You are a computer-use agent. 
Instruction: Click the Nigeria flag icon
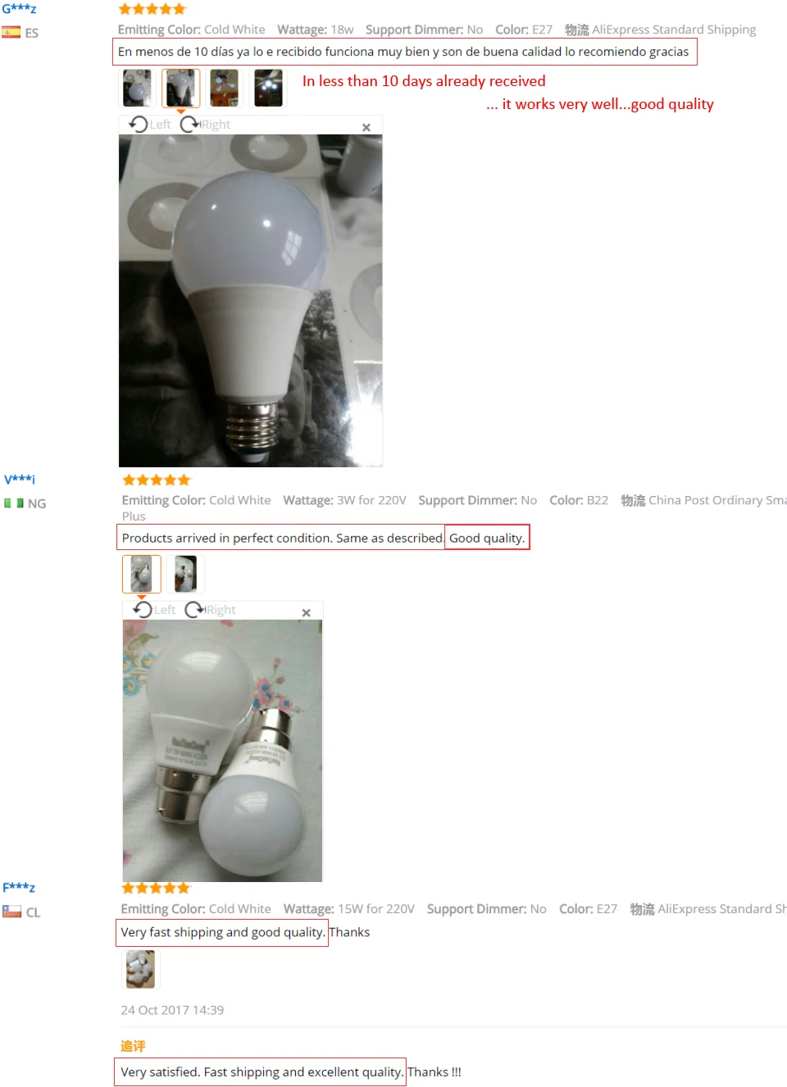(x=14, y=503)
